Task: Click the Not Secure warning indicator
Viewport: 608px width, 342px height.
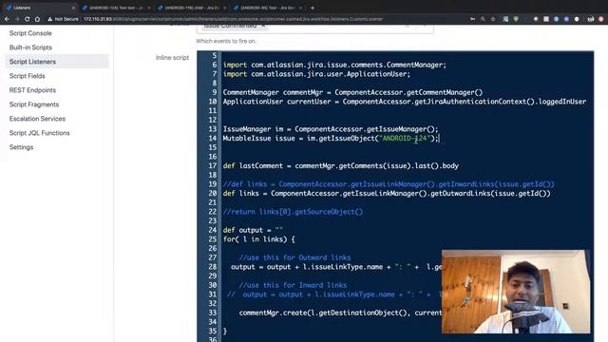Action: 63,19
